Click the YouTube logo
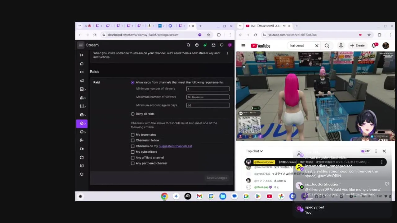397x223 pixels. coord(261,46)
